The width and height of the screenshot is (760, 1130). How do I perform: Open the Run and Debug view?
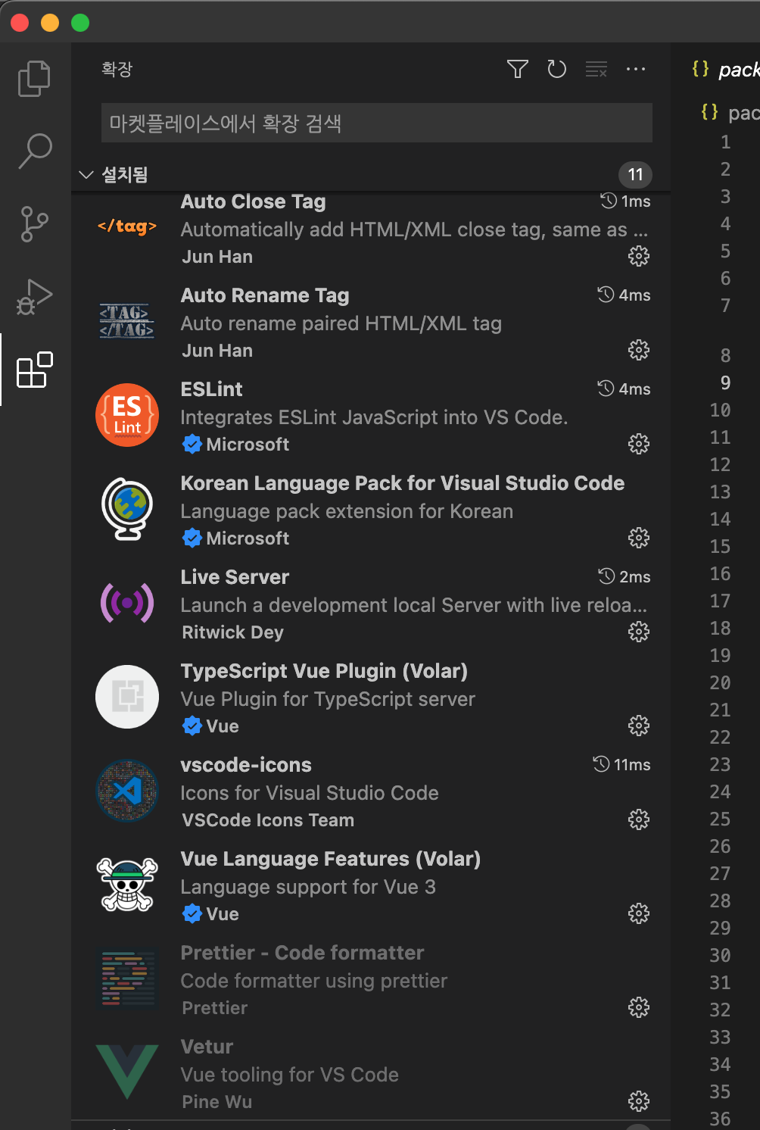click(x=34, y=297)
